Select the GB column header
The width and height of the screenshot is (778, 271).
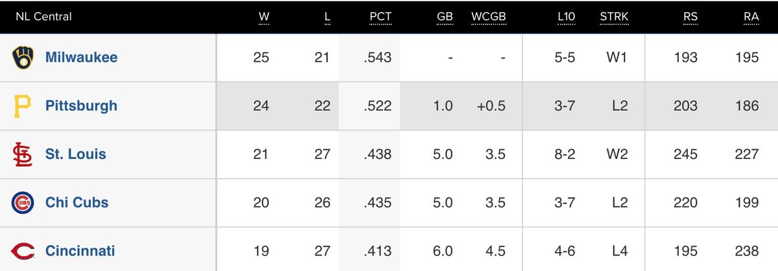445,16
